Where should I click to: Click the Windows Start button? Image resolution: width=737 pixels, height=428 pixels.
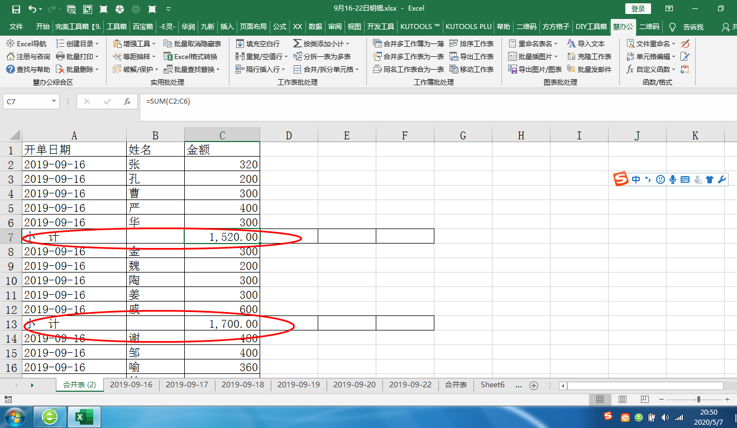[14, 417]
